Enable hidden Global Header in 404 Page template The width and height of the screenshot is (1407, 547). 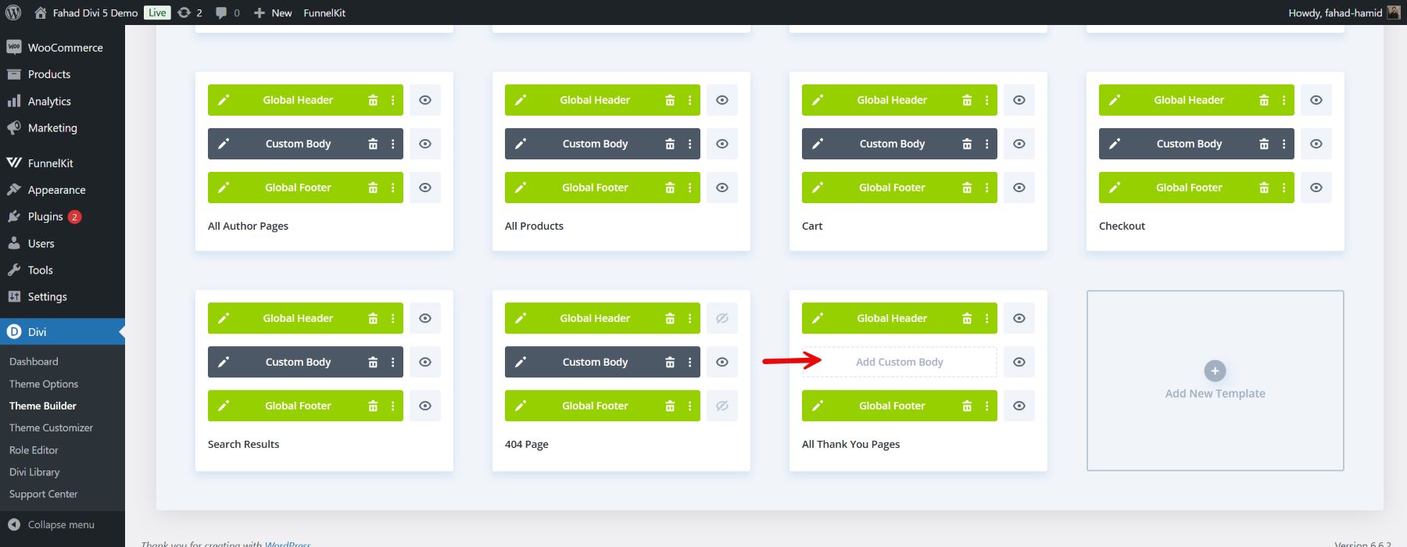point(722,318)
